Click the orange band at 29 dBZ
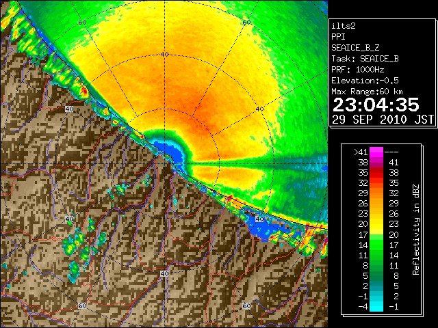 376,193
